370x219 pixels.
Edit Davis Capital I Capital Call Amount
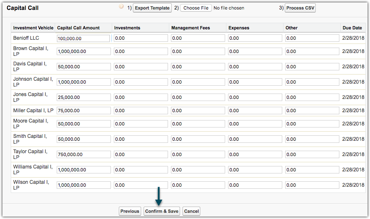84,67
